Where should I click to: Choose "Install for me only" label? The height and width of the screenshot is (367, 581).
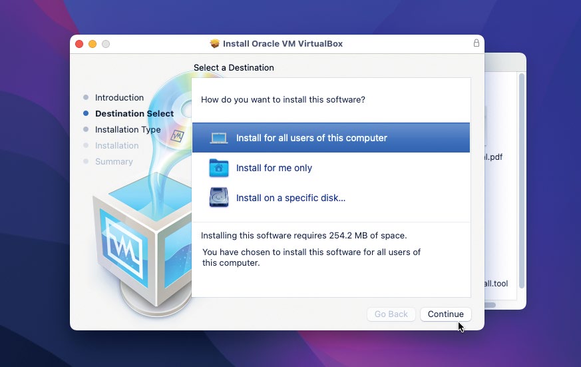click(x=274, y=168)
